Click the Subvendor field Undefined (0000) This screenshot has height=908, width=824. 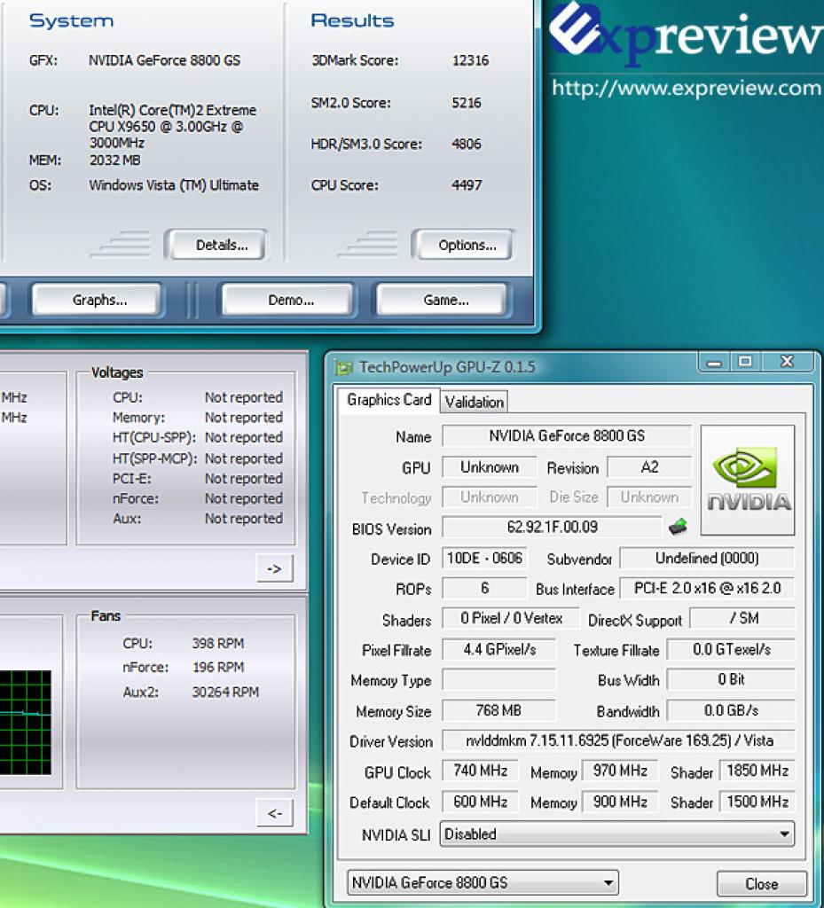(707, 559)
